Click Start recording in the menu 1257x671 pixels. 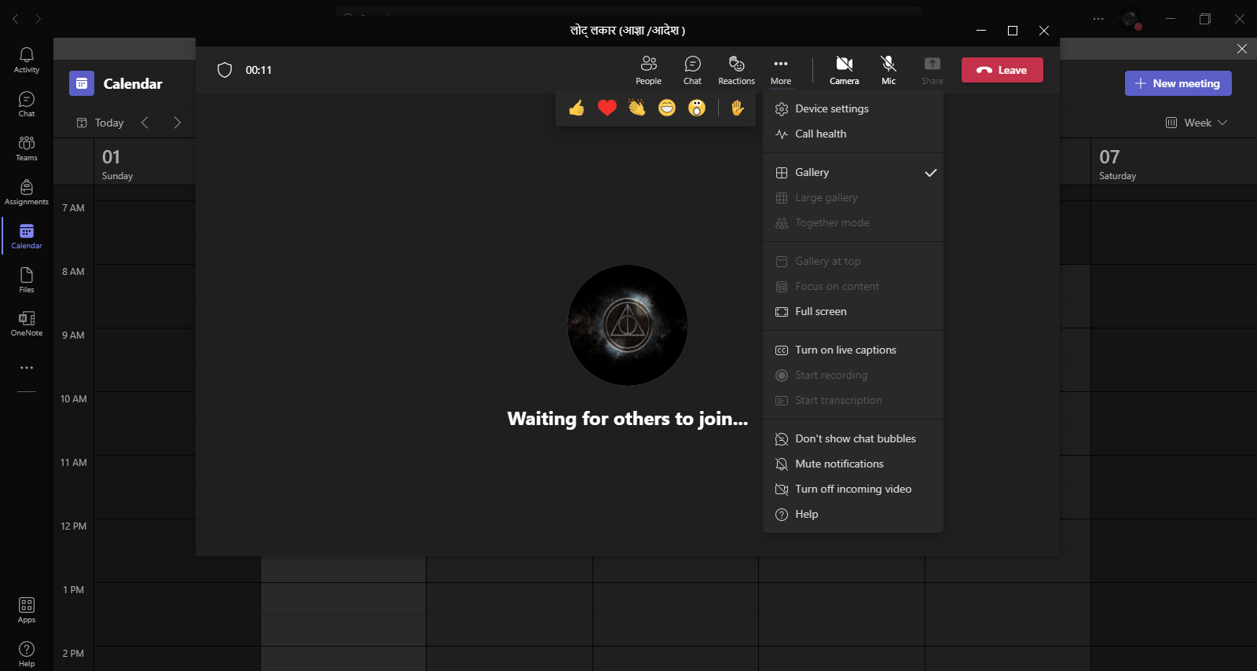pos(853,375)
